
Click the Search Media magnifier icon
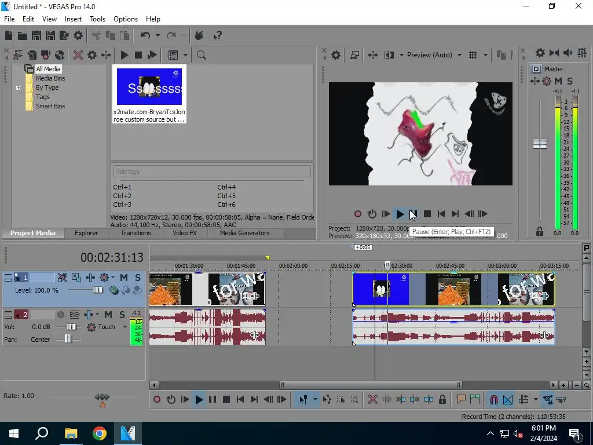201,55
